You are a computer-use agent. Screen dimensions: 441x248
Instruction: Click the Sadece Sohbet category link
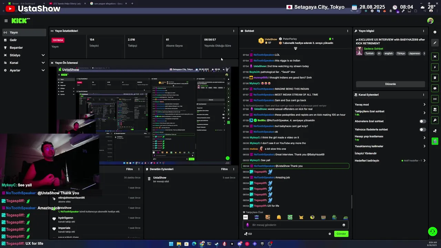373,49
